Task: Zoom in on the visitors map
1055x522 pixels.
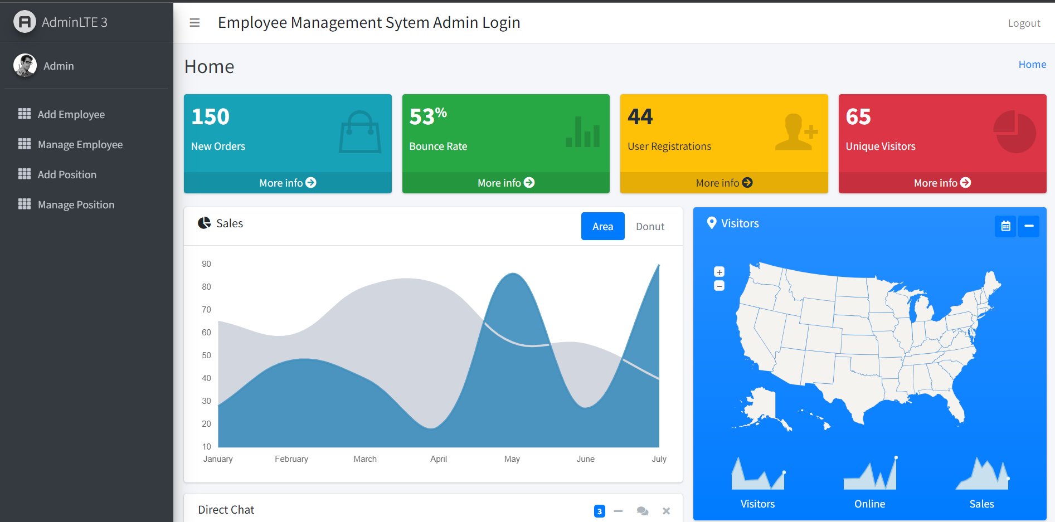Action: [x=719, y=272]
